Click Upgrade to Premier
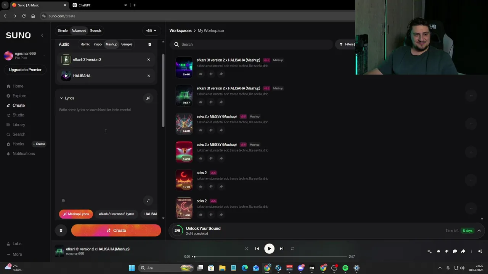The width and height of the screenshot is (488, 274). 25,70
